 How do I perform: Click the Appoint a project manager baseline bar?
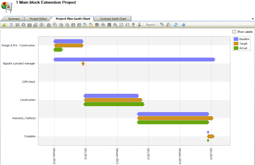134,59
